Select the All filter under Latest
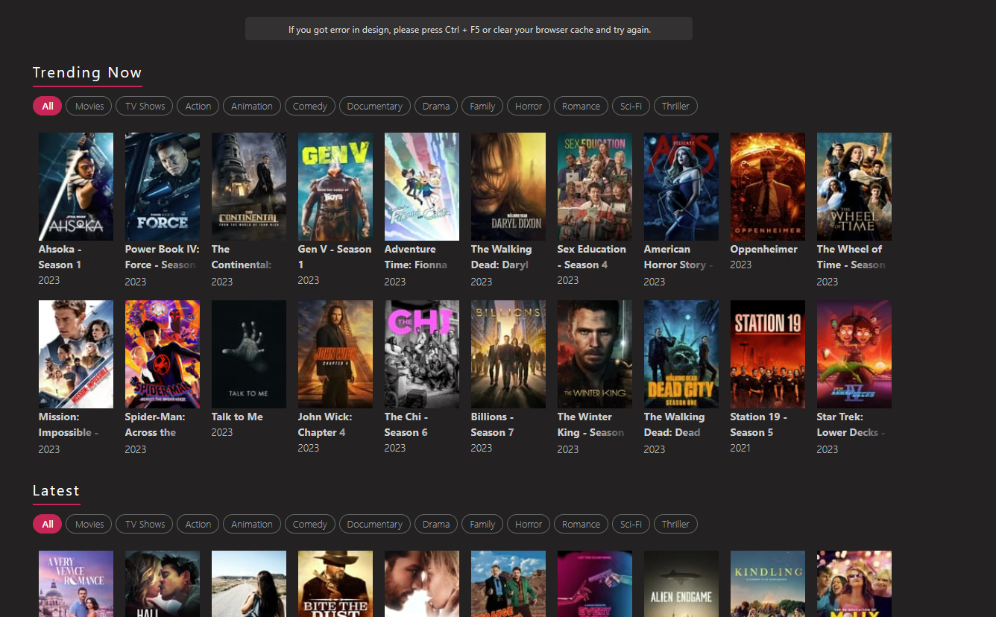The image size is (996, 617). pos(48,524)
